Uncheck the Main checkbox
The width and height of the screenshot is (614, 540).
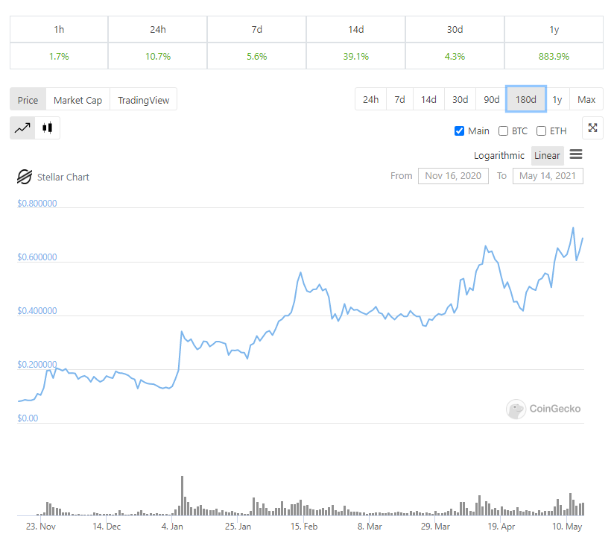459,131
